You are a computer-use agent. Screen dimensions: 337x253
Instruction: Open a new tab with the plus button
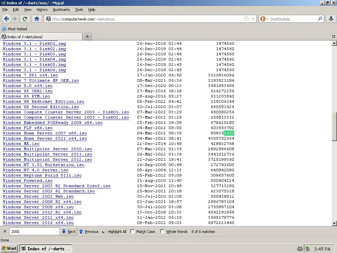point(87,37)
